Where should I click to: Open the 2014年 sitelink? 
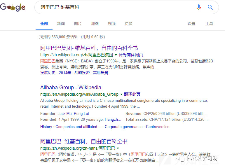(x=65, y=73)
